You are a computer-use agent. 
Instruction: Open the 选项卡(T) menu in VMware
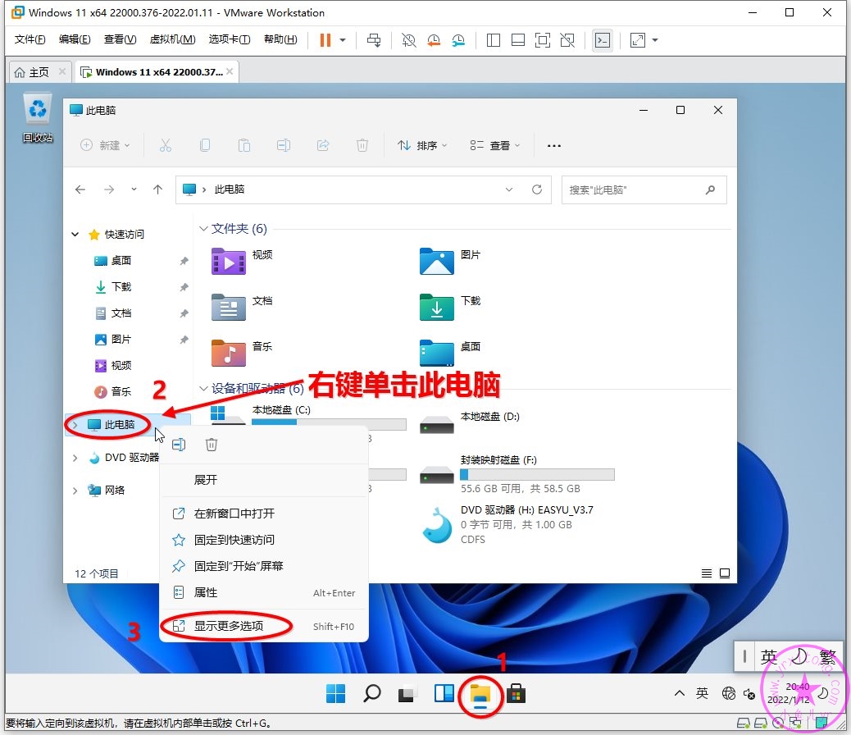tap(230, 39)
